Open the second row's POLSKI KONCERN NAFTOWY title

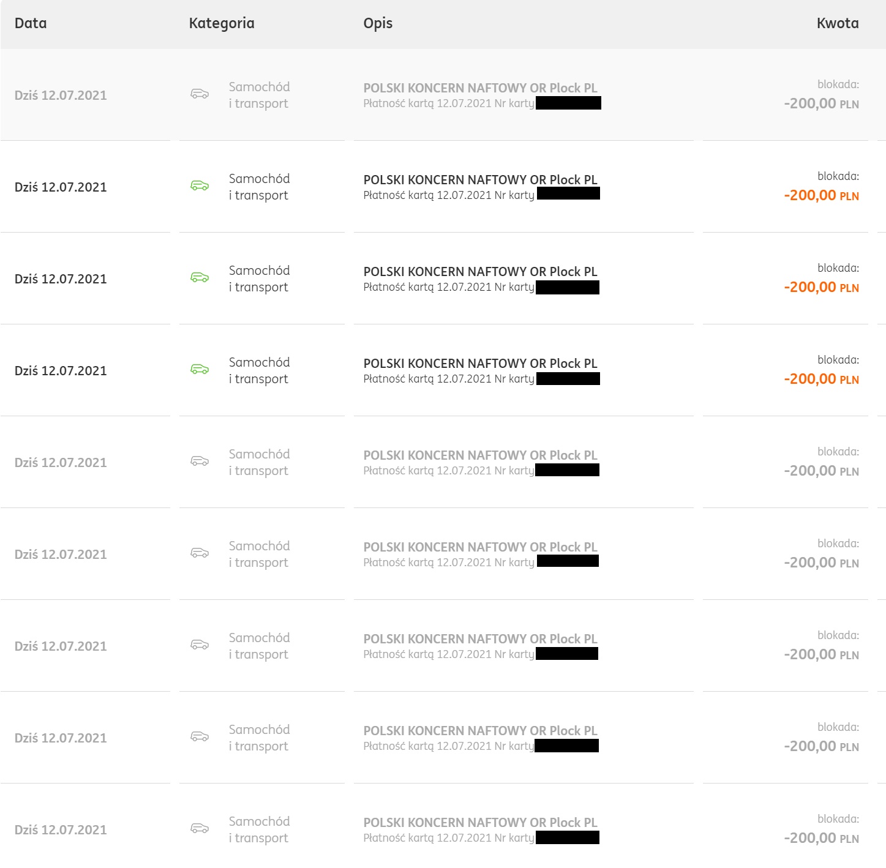click(x=480, y=180)
